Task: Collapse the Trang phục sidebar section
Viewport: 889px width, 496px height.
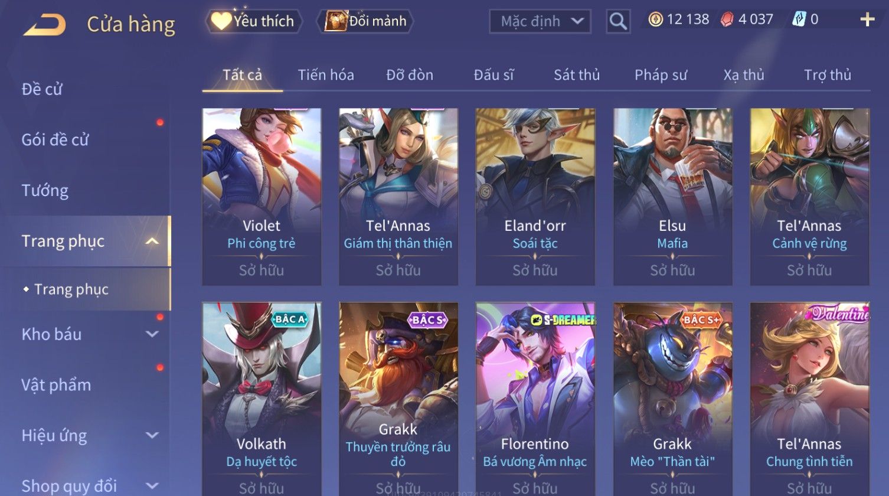Action: point(152,241)
